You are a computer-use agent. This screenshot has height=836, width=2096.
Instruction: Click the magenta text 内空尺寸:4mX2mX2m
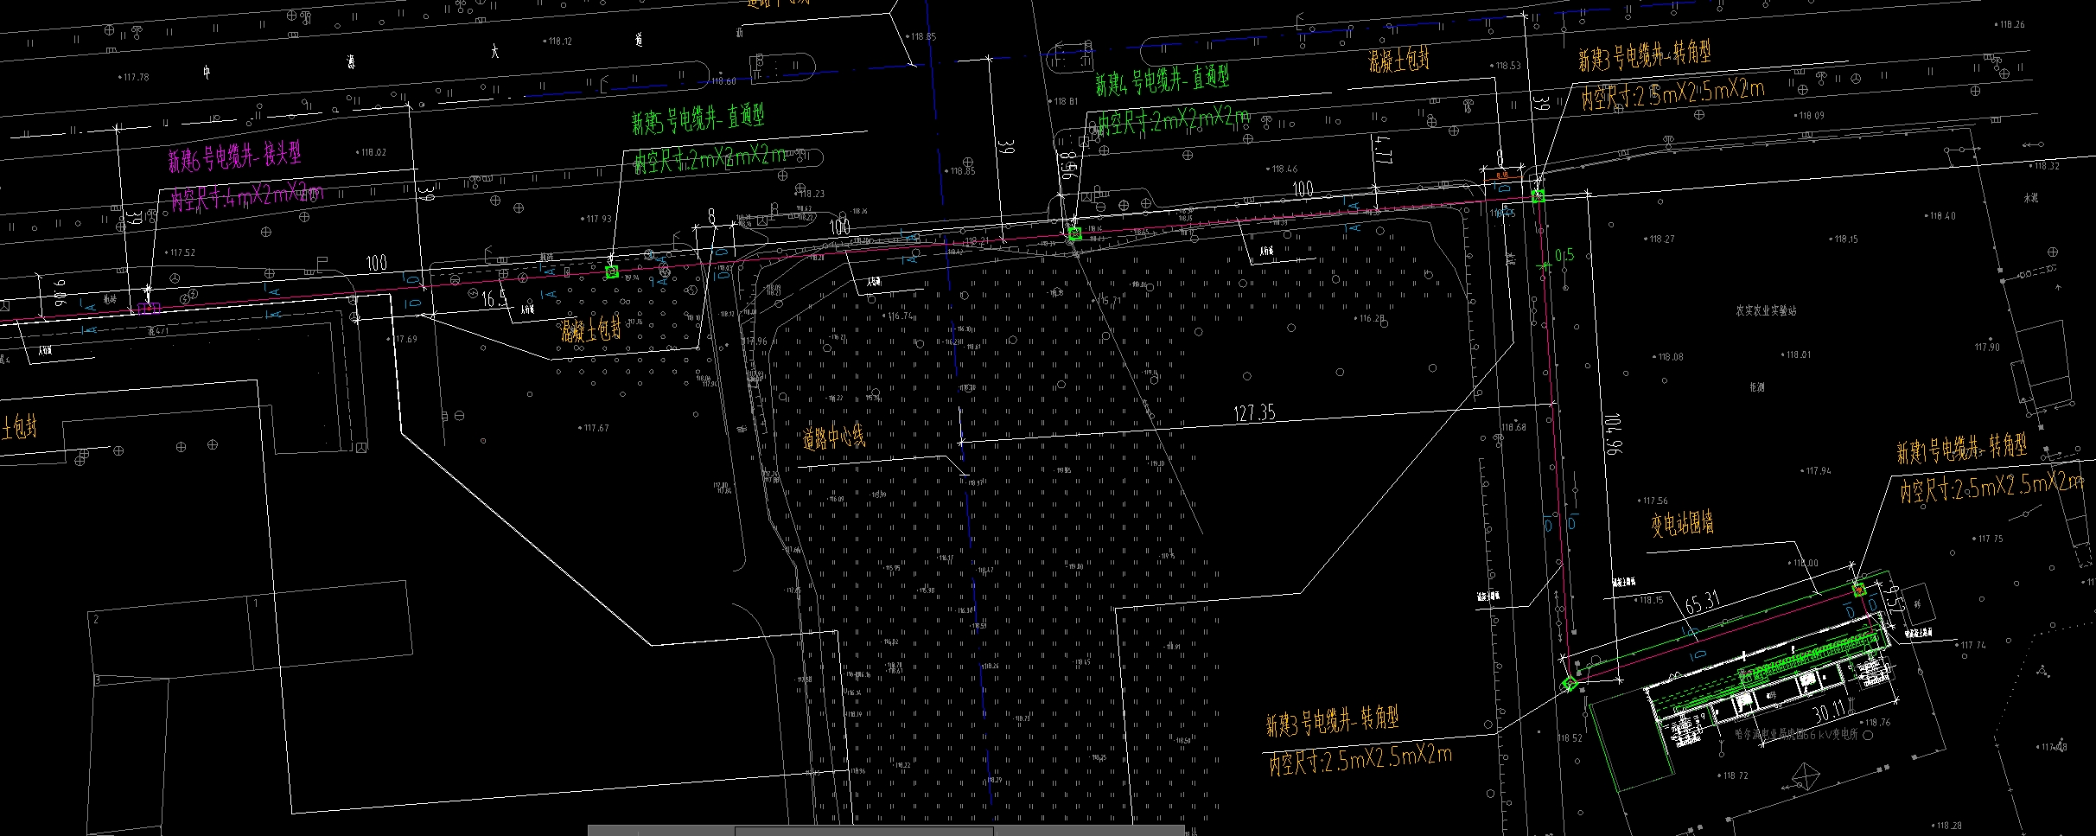246,197
